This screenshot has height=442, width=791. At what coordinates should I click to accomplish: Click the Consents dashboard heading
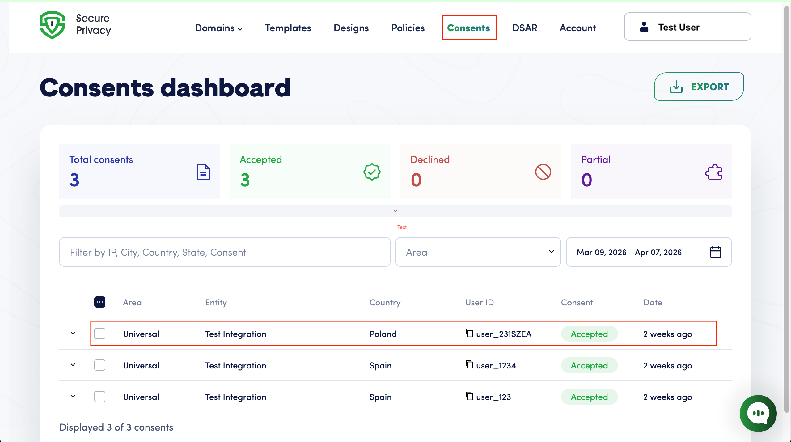(x=165, y=87)
